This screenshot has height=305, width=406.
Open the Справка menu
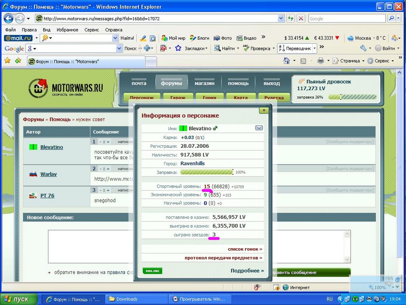point(114,30)
